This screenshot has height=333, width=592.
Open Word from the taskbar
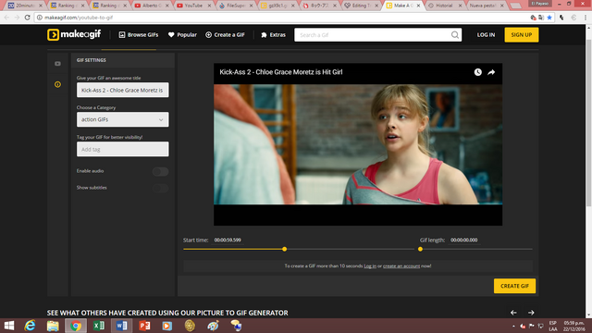tap(121, 326)
